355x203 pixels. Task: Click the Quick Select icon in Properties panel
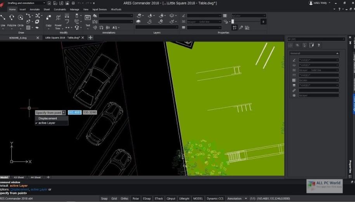[247, 28]
